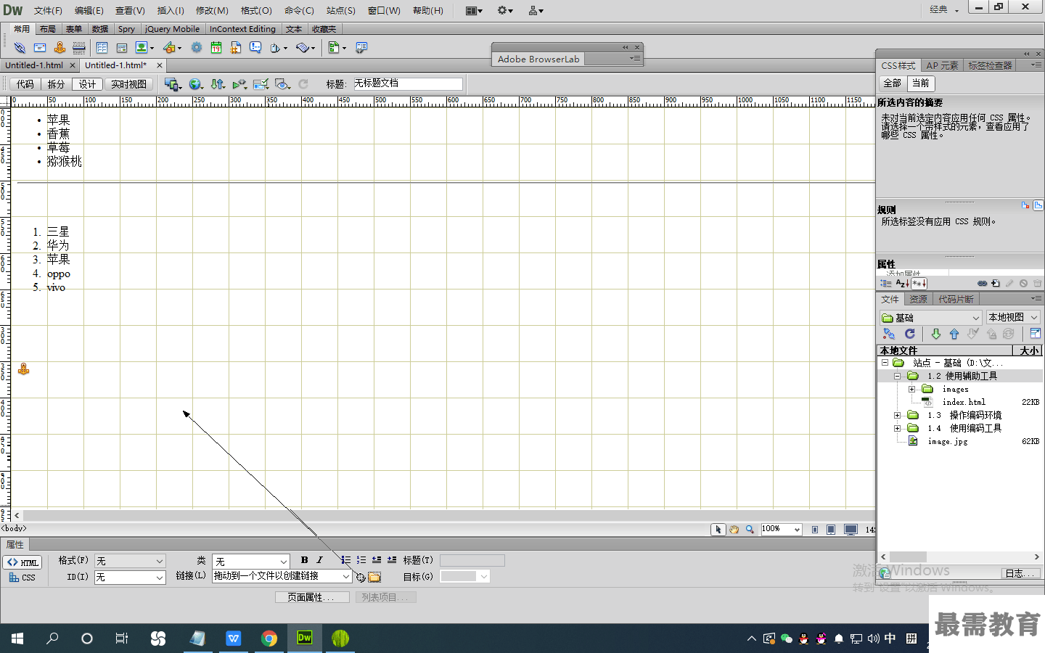Image resolution: width=1045 pixels, height=653 pixels.
Task: Apply bold in Properties panel
Action: point(305,560)
